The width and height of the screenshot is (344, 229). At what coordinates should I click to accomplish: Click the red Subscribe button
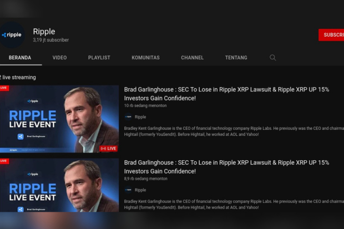(x=331, y=35)
